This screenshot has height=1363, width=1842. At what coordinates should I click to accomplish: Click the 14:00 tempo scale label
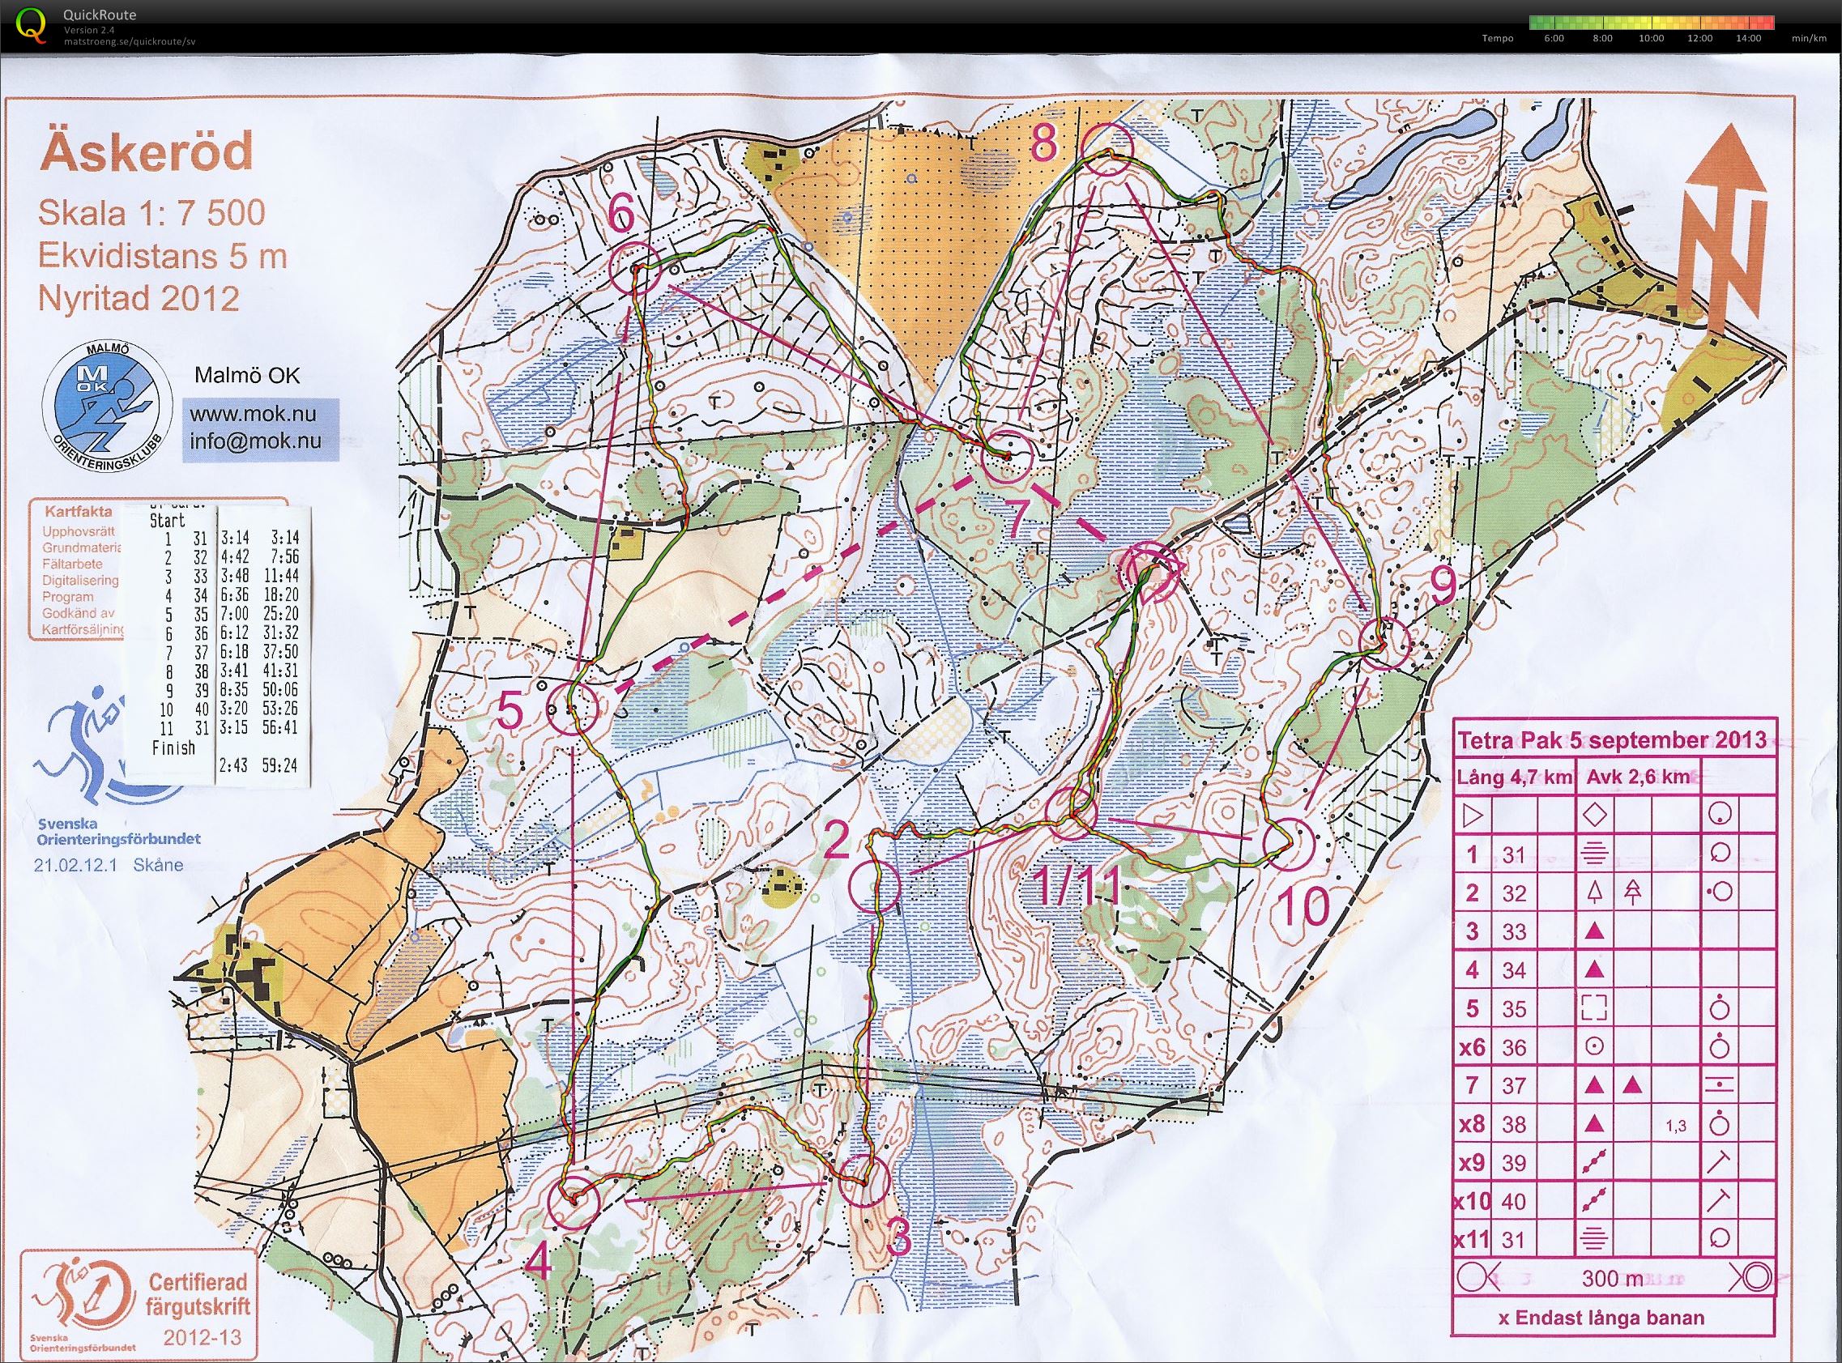[1749, 38]
